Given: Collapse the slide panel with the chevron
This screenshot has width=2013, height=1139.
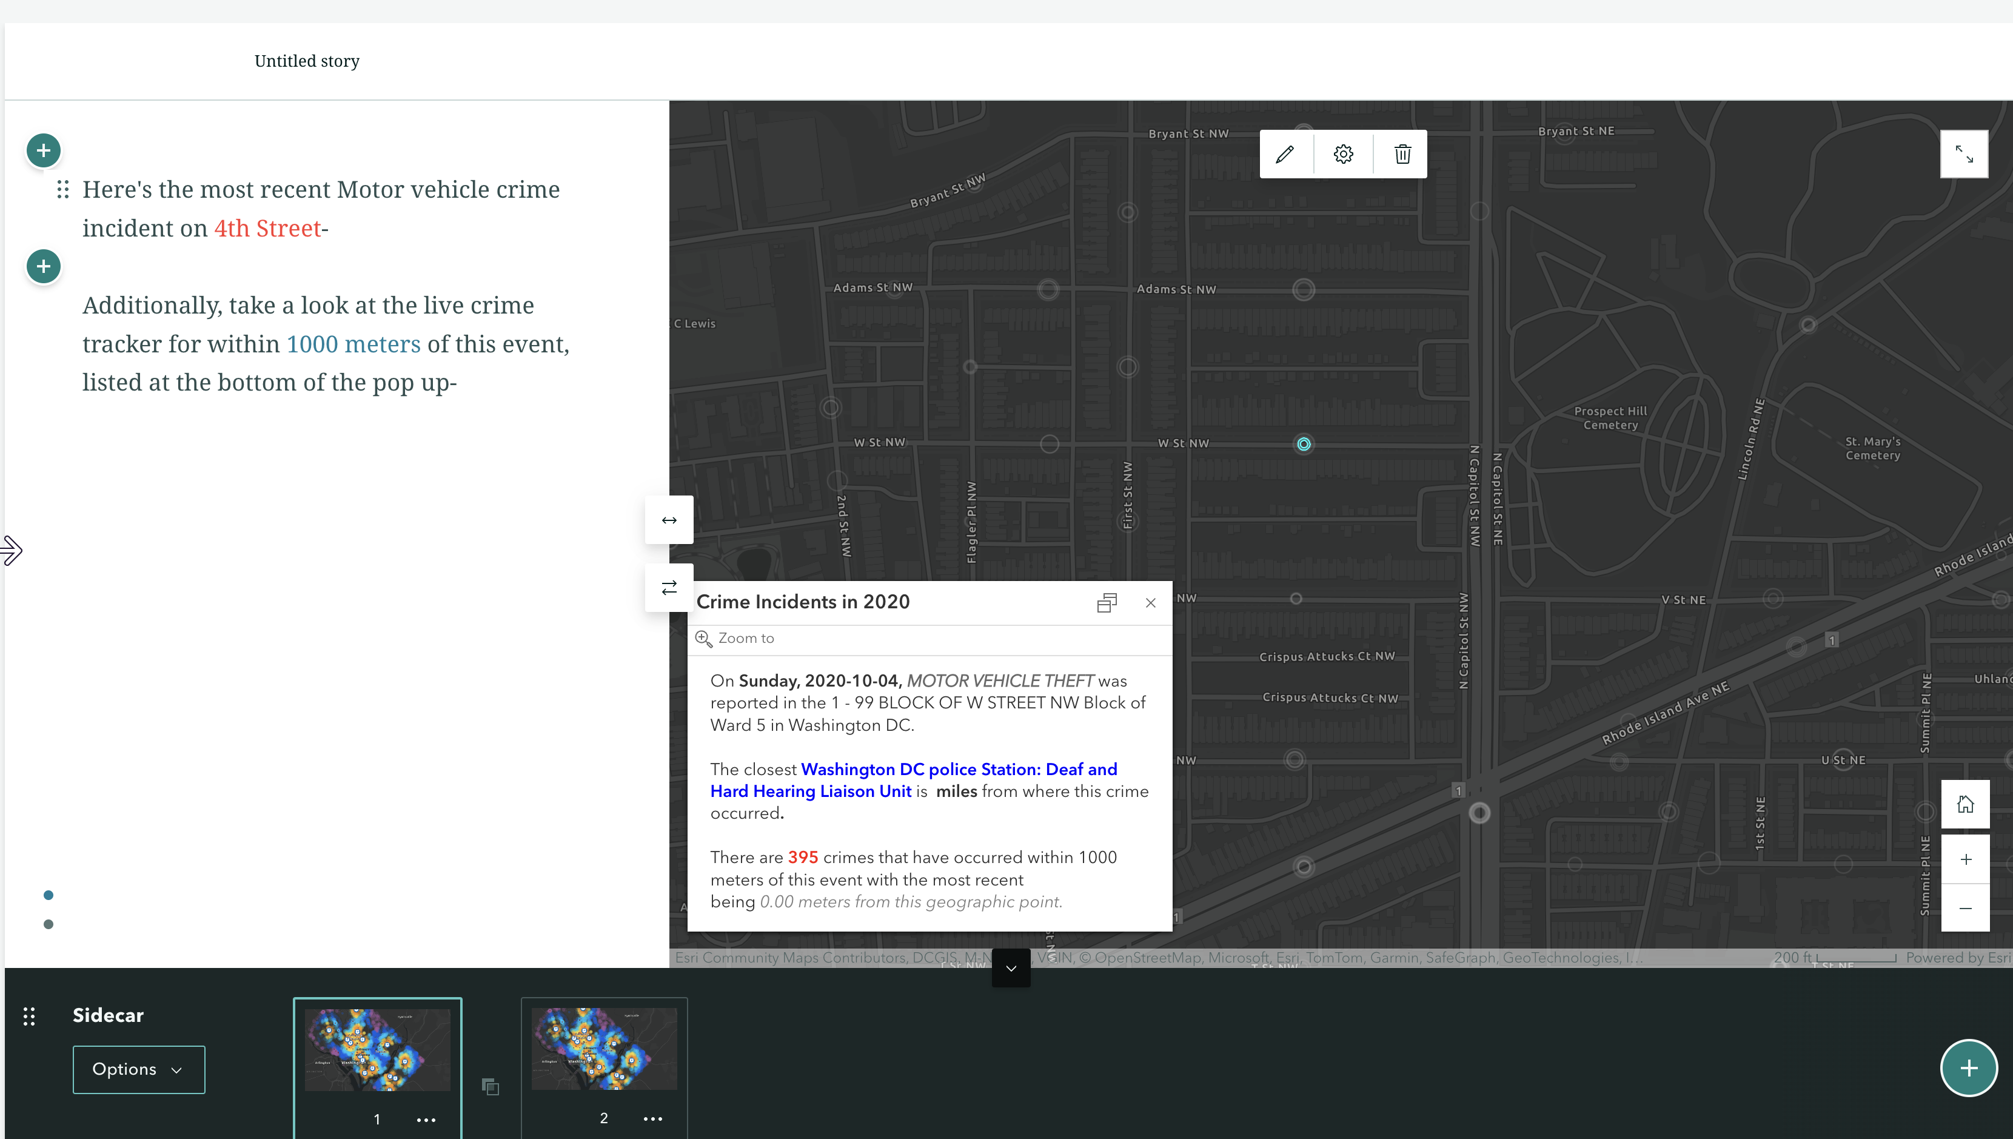Looking at the screenshot, I should coord(1010,969).
